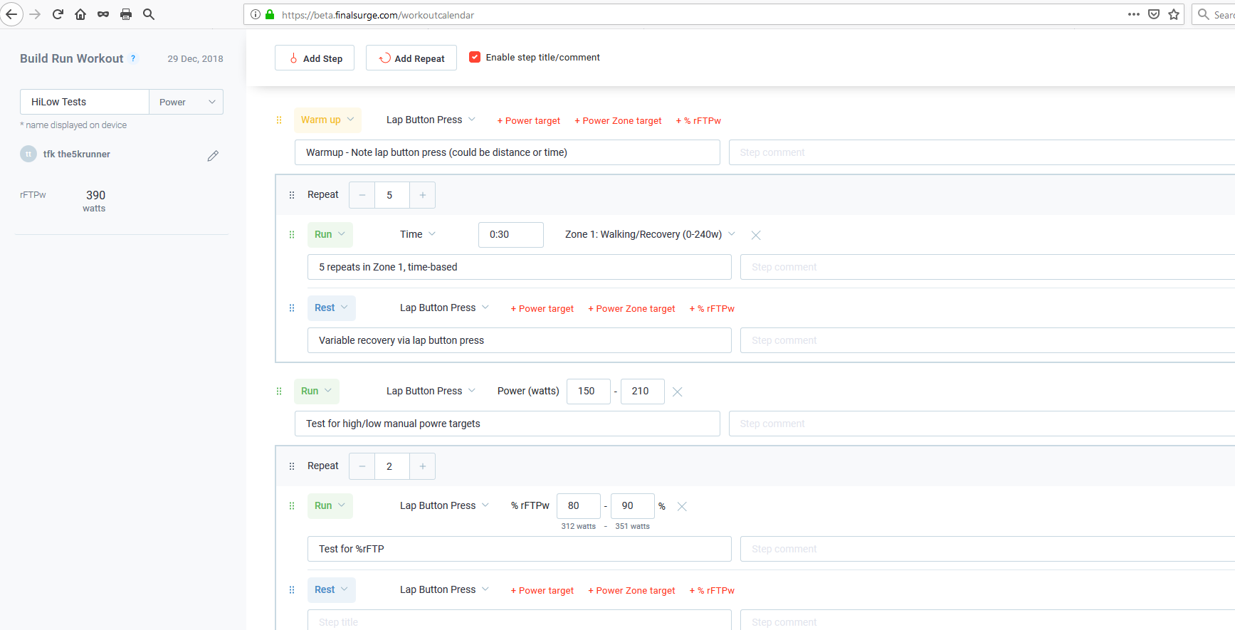Screen dimensions: 1235x630
Task: Click the pencil edit icon beside tfk the5krunner
Action: click(x=213, y=155)
